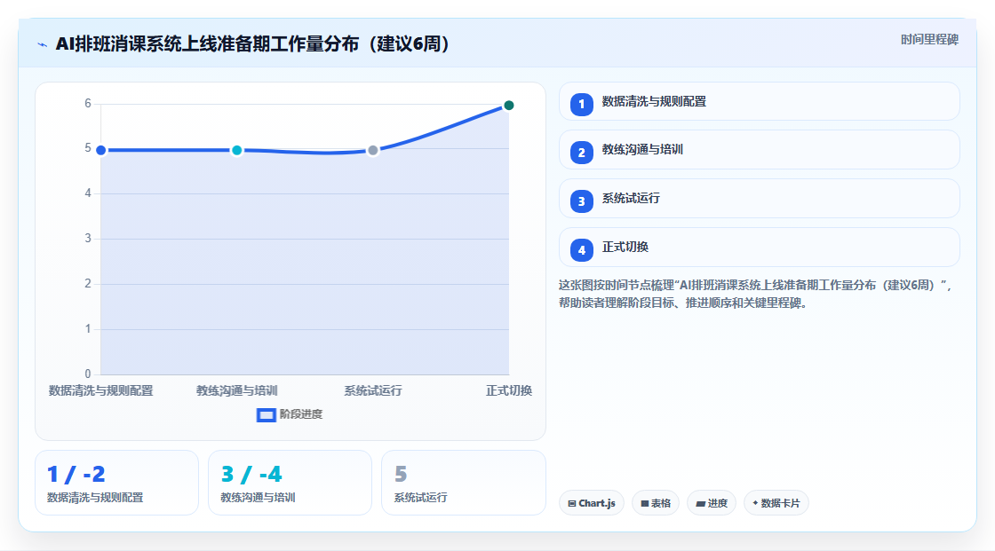Open the "3 / -4" 教练沟通与培训 card
Screen dimensions: 995x551
point(290,483)
